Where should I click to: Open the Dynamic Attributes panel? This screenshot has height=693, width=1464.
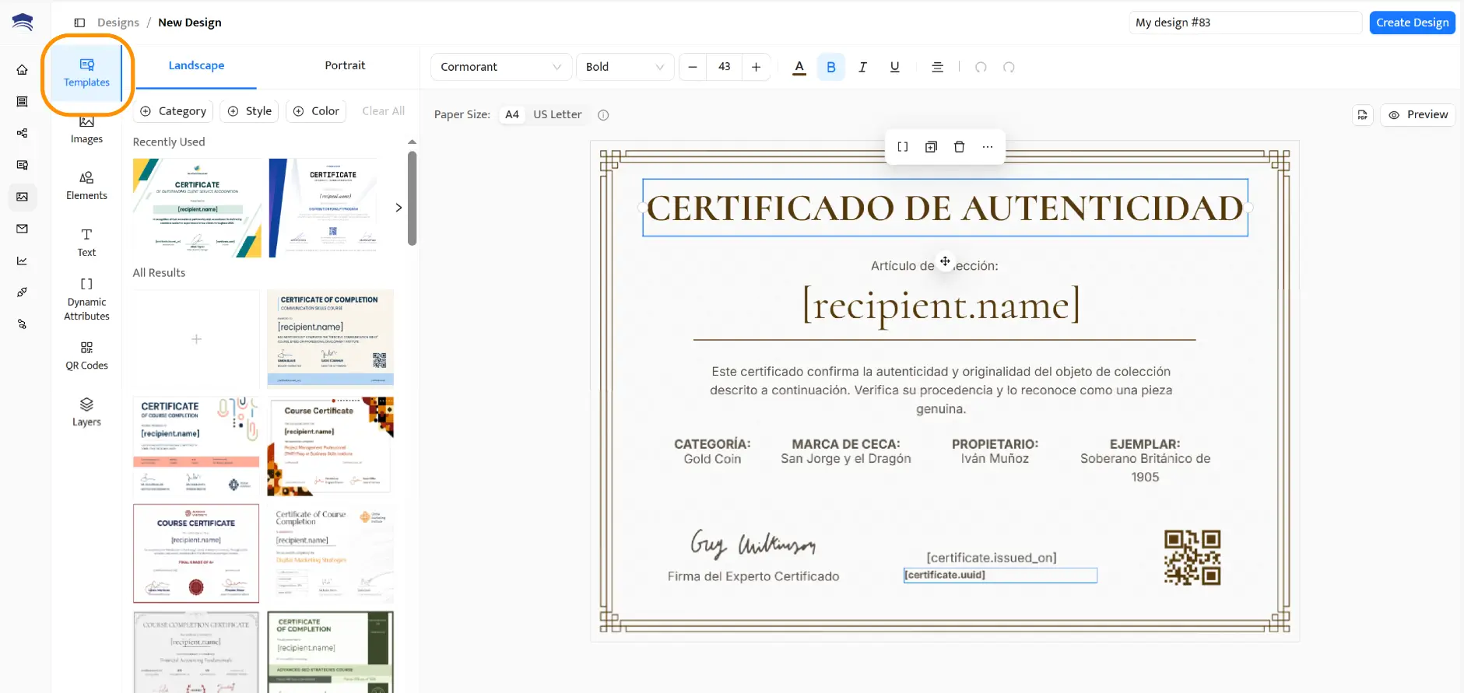point(86,299)
